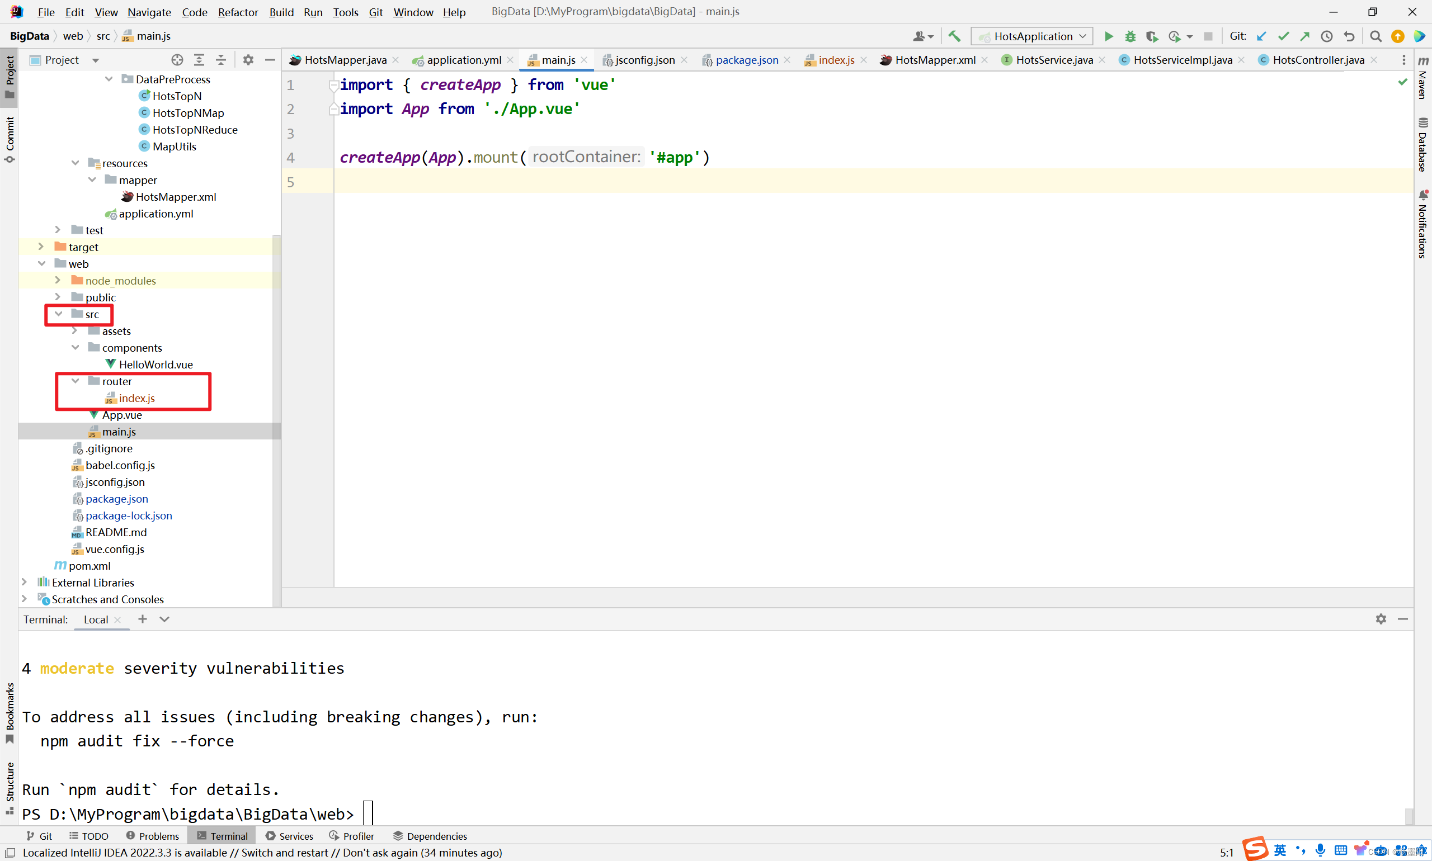The image size is (1432, 861).
Task: Open Structure tool window sidebar
Action: point(10,788)
